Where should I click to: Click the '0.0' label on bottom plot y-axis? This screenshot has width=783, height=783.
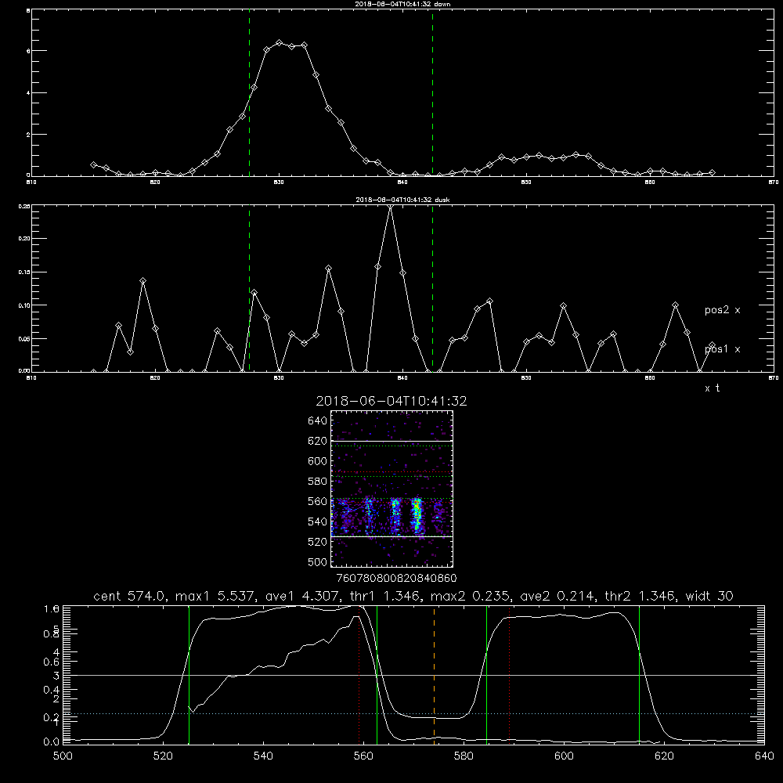[x=52, y=742]
